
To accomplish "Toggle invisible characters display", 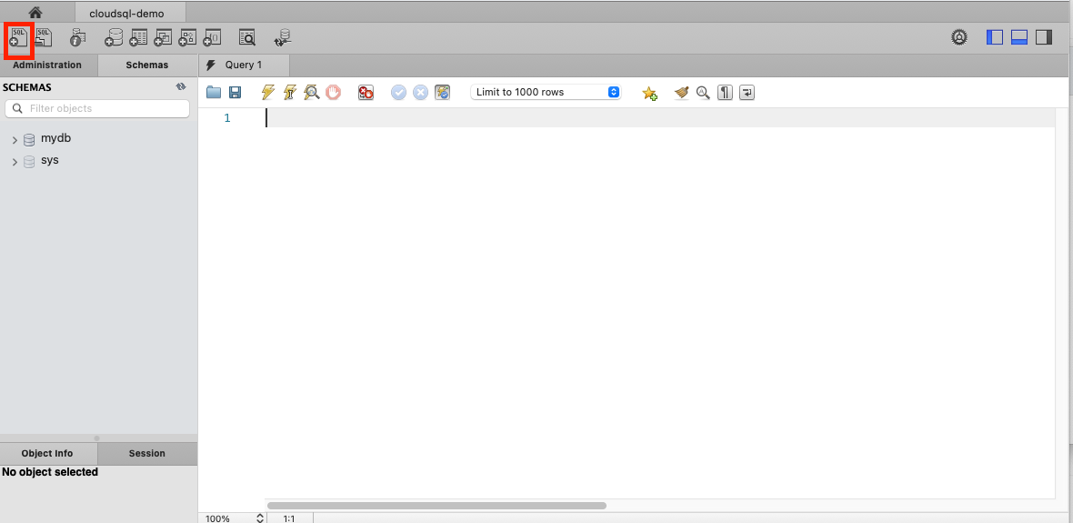I will coord(725,93).
